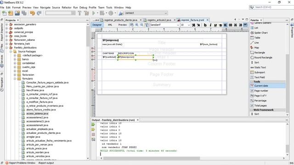Switch to registro_articulo2.java tab

[159, 20]
